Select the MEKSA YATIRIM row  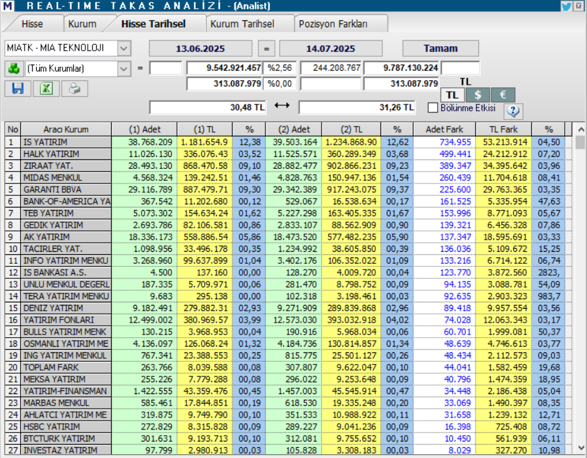pos(288,380)
